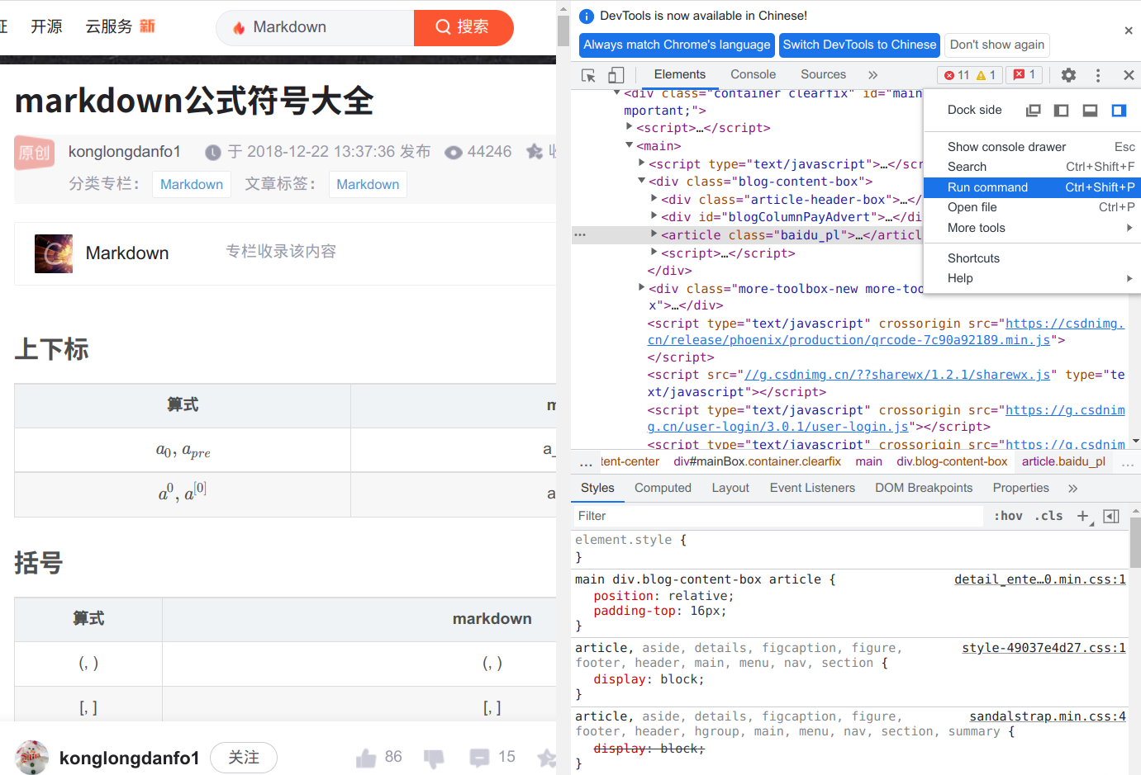The image size is (1141, 775).
Task: Open Shortcuts from the DevTools menu
Action: pyautogui.click(x=1032, y=258)
